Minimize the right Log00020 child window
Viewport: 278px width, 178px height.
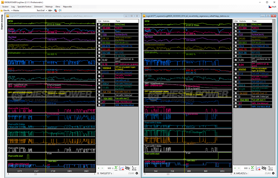click(x=262, y=16)
